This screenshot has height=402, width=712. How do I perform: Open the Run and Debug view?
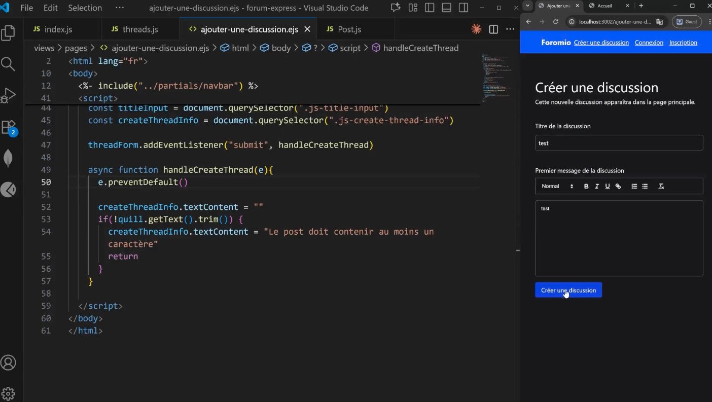coord(8,95)
